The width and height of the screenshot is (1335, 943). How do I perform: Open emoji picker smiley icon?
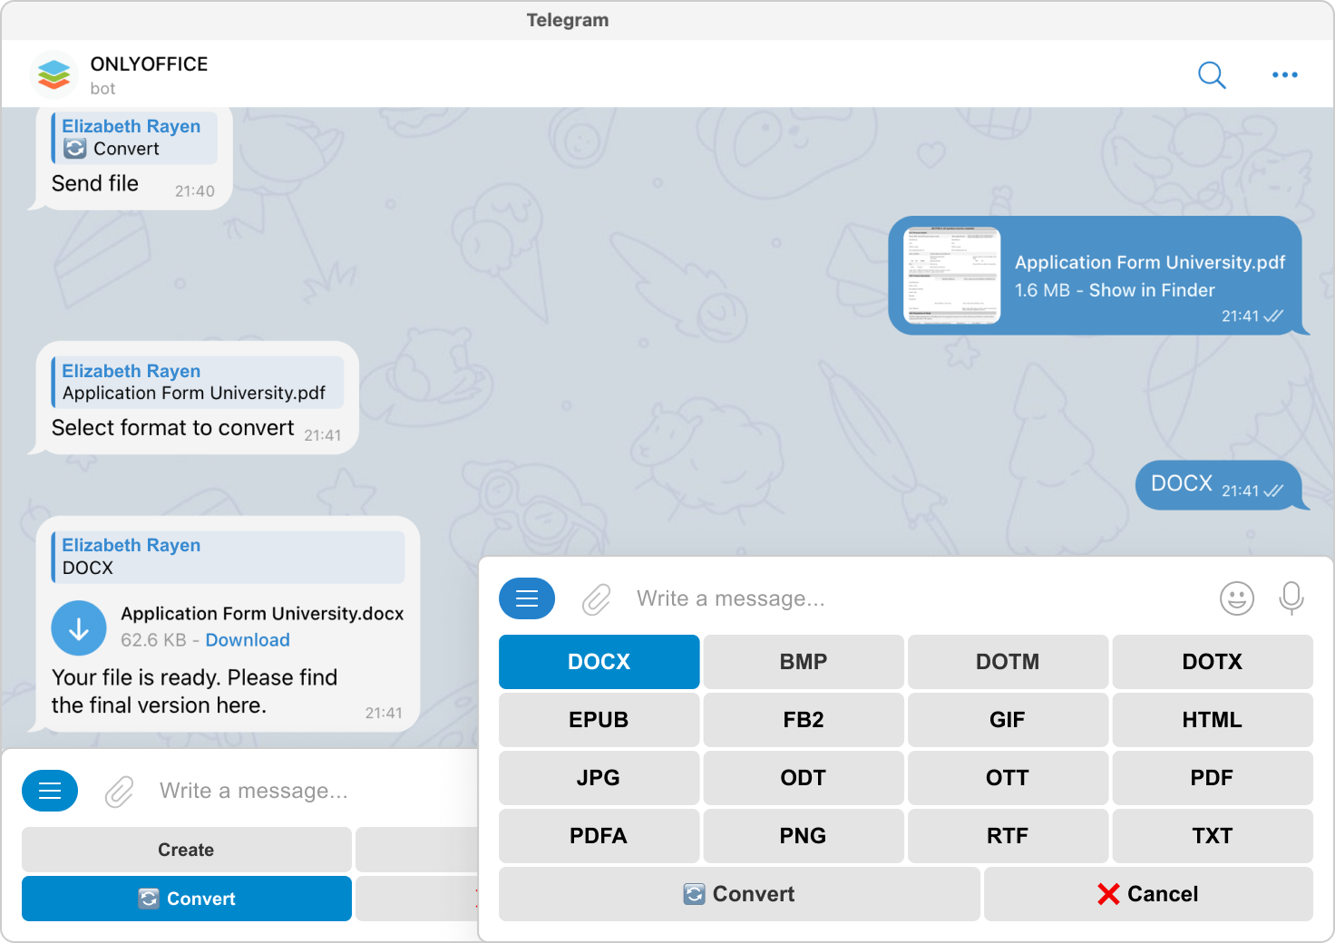[x=1237, y=598]
